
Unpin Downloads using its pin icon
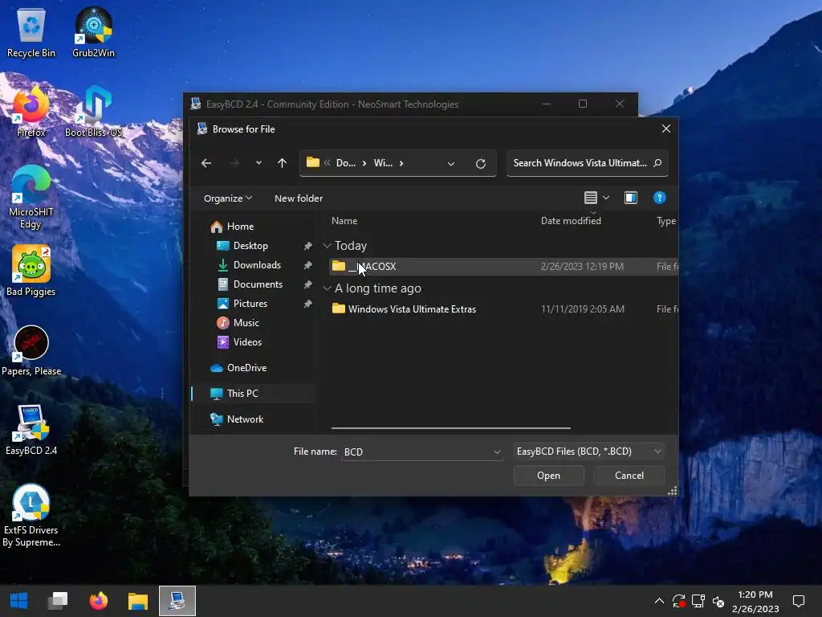pos(307,265)
